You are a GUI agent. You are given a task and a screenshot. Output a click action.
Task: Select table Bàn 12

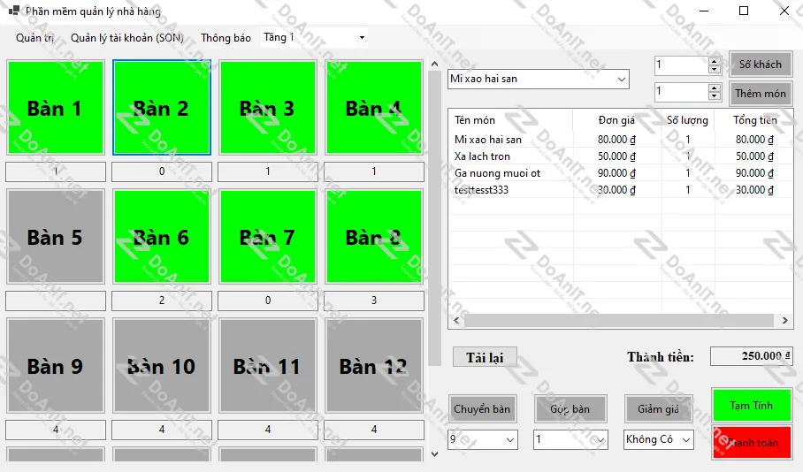point(374,366)
